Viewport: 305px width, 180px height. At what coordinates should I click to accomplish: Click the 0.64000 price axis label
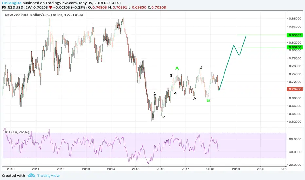pyautogui.click(x=295, y=114)
